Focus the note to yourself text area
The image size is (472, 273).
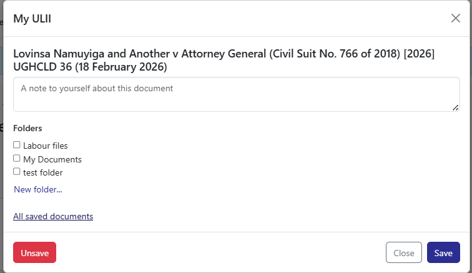(236, 94)
